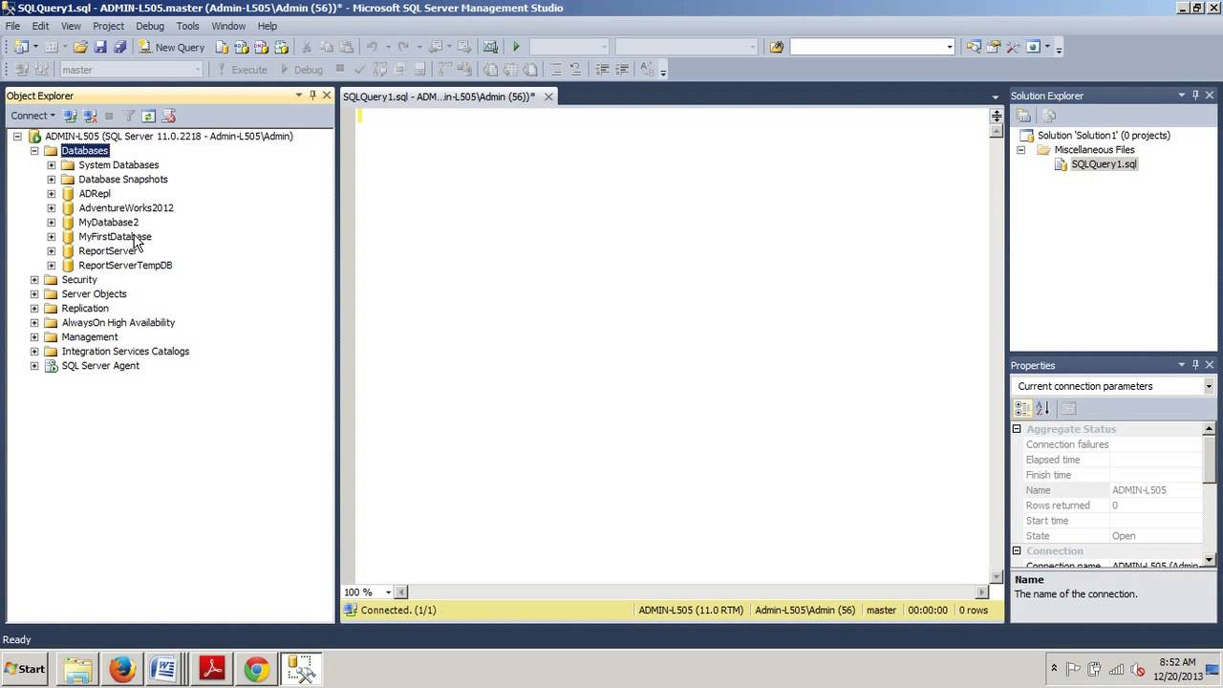Select the SQLQuery1.sql document tab

point(439,97)
